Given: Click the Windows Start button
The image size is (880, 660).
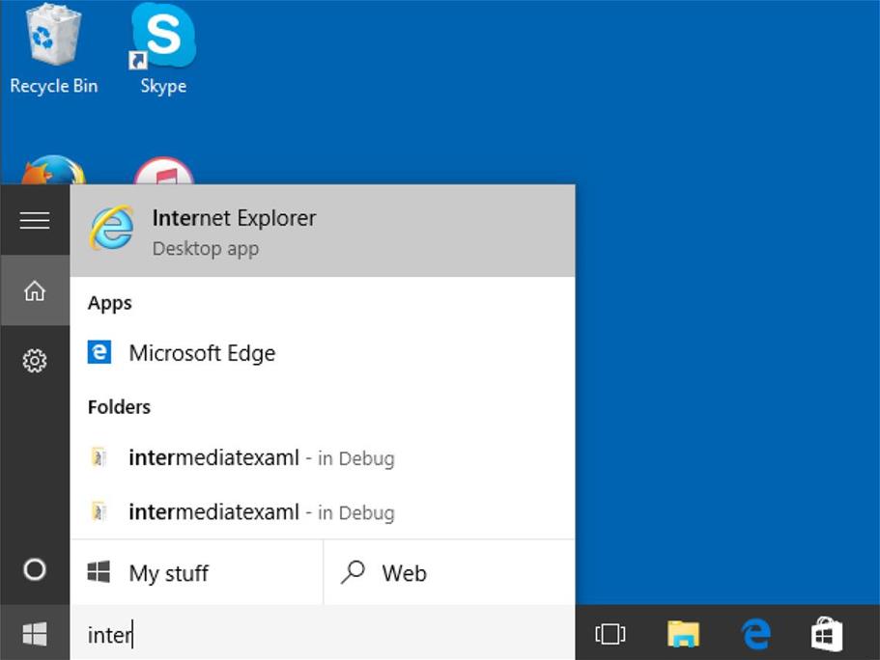Looking at the screenshot, I should click(35, 634).
